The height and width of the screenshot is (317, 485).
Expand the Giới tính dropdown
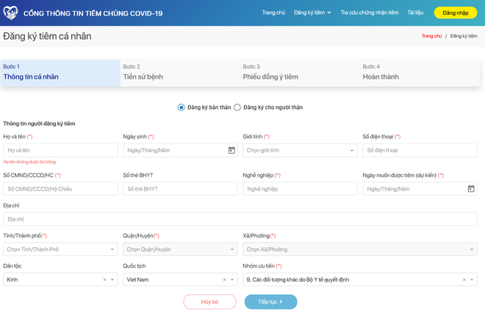pyautogui.click(x=352, y=151)
